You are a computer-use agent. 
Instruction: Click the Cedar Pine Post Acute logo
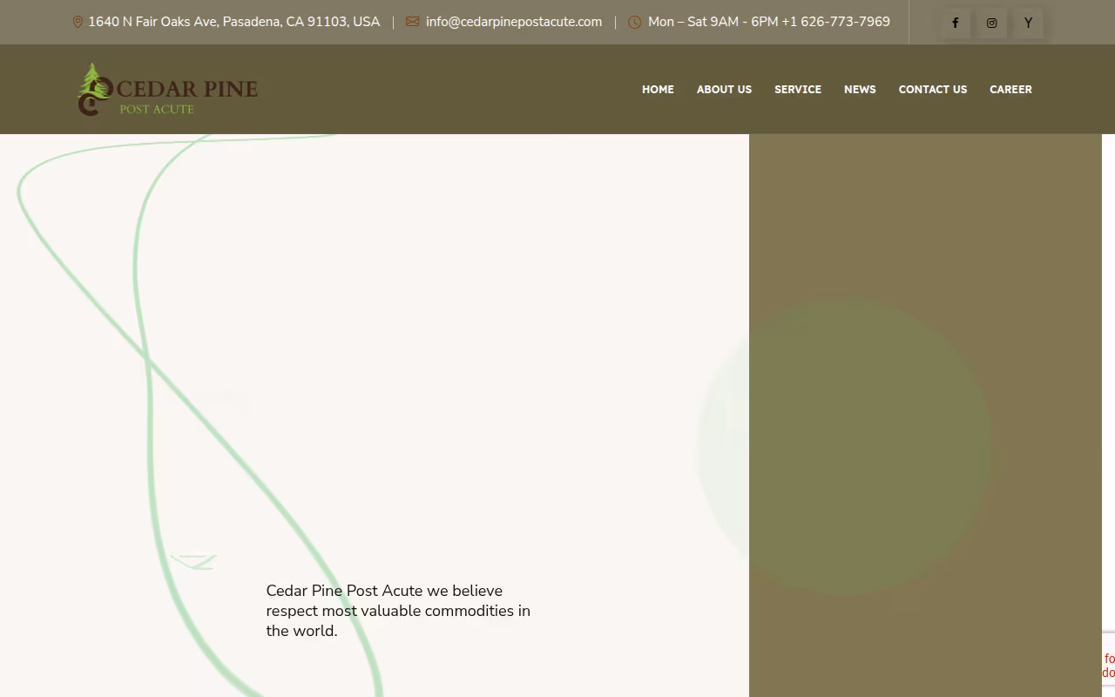point(167,89)
